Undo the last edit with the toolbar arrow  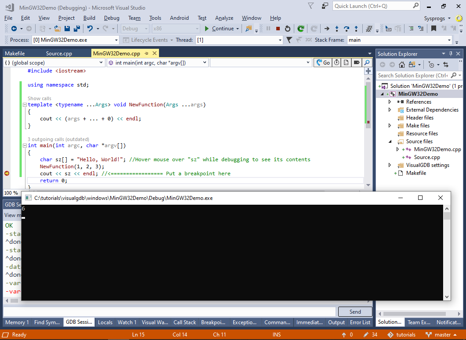(90, 29)
